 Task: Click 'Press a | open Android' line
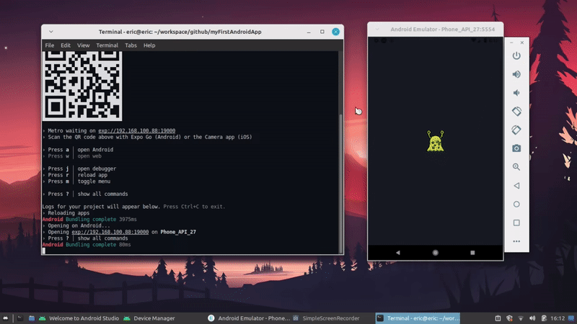[x=78, y=150]
